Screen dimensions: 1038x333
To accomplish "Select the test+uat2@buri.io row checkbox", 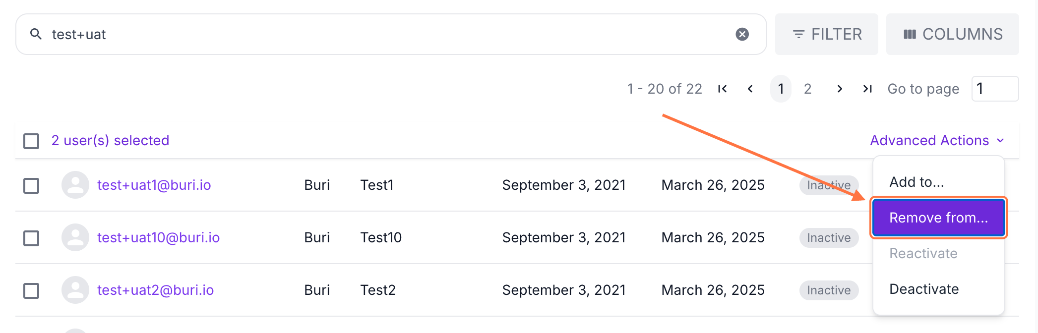I will point(31,290).
